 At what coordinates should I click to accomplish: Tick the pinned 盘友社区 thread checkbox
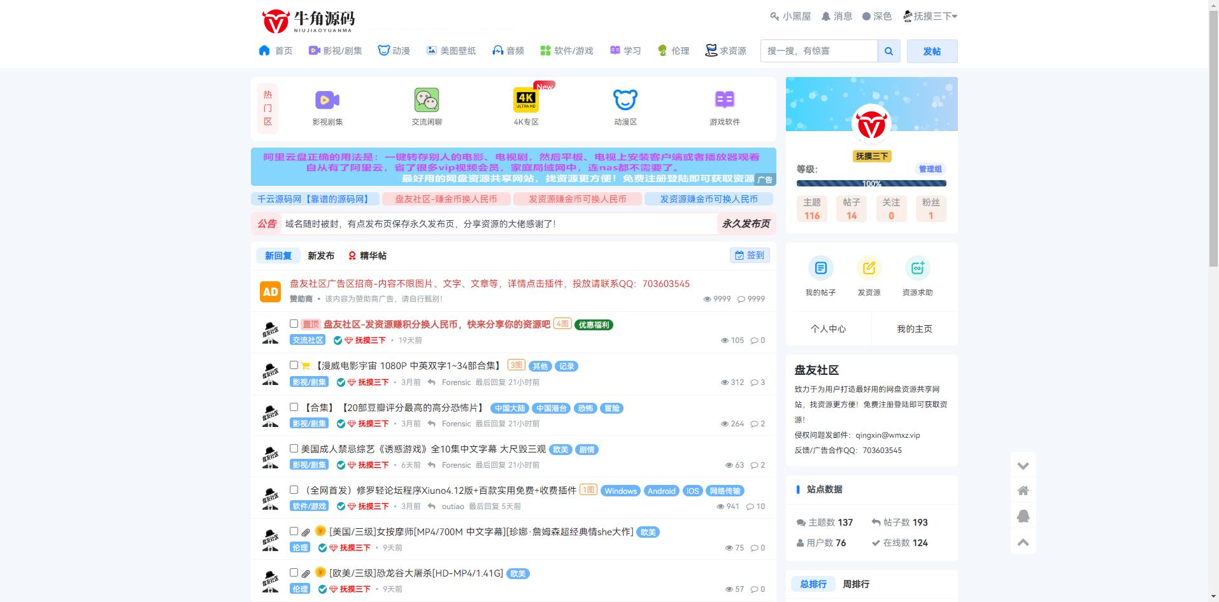click(x=294, y=324)
